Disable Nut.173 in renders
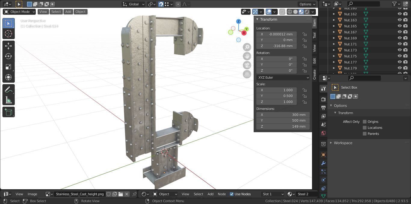Viewport: 411px width, 204px height. click(x=406, y=50)
